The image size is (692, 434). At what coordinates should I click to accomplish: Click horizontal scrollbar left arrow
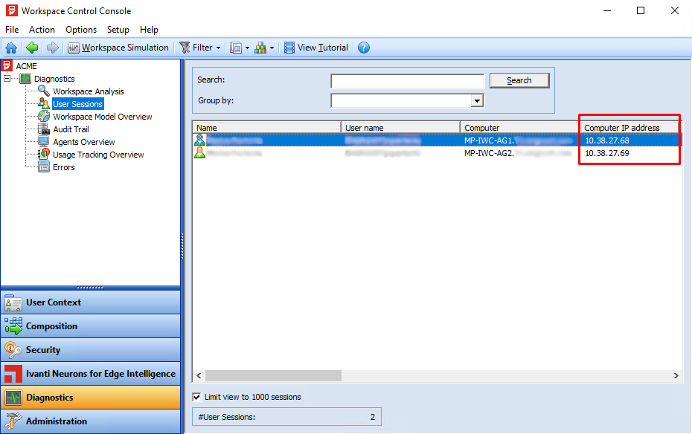point(199,375)
